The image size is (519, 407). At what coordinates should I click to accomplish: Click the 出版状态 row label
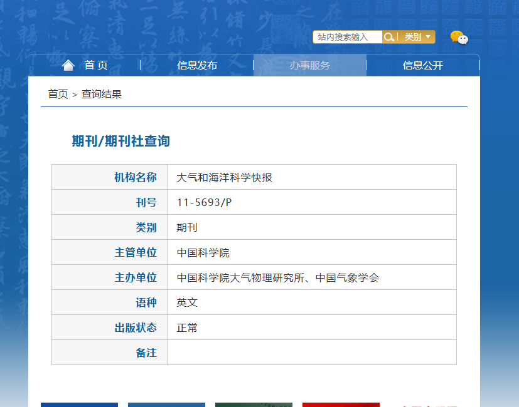[136, 327]
